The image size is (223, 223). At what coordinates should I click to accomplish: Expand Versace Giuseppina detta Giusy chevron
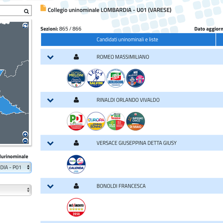coord(50,143)
